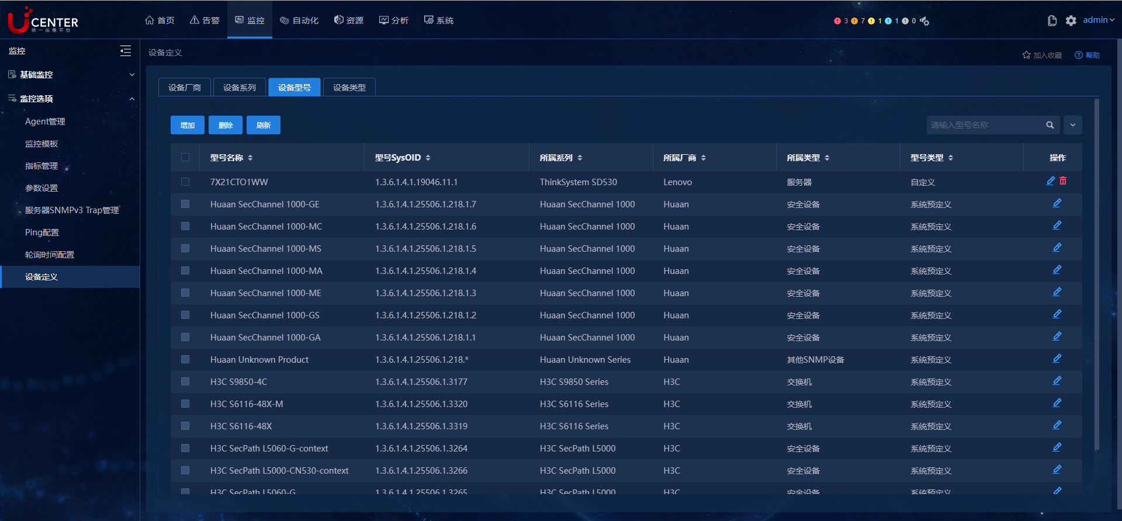Edit the Huaan SecChannel 1000-GS row
This screenshot has width=1122, height=521.
click(1057, 314)
